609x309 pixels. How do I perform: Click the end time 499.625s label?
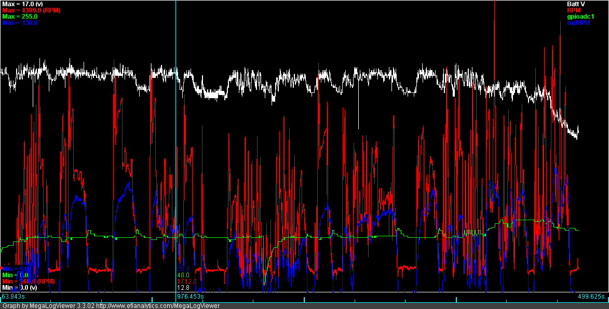click(x=591, y=296)
